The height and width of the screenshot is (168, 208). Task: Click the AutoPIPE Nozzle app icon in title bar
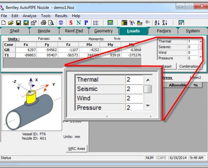(2, 8)
